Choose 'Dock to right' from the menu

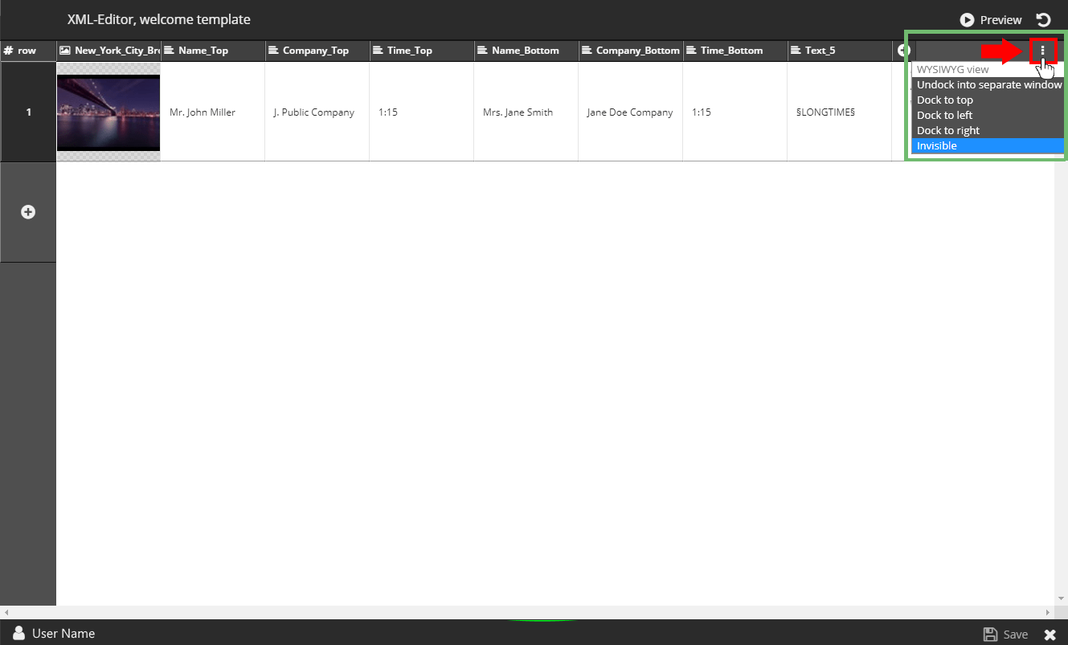click(x=988, y=130)
